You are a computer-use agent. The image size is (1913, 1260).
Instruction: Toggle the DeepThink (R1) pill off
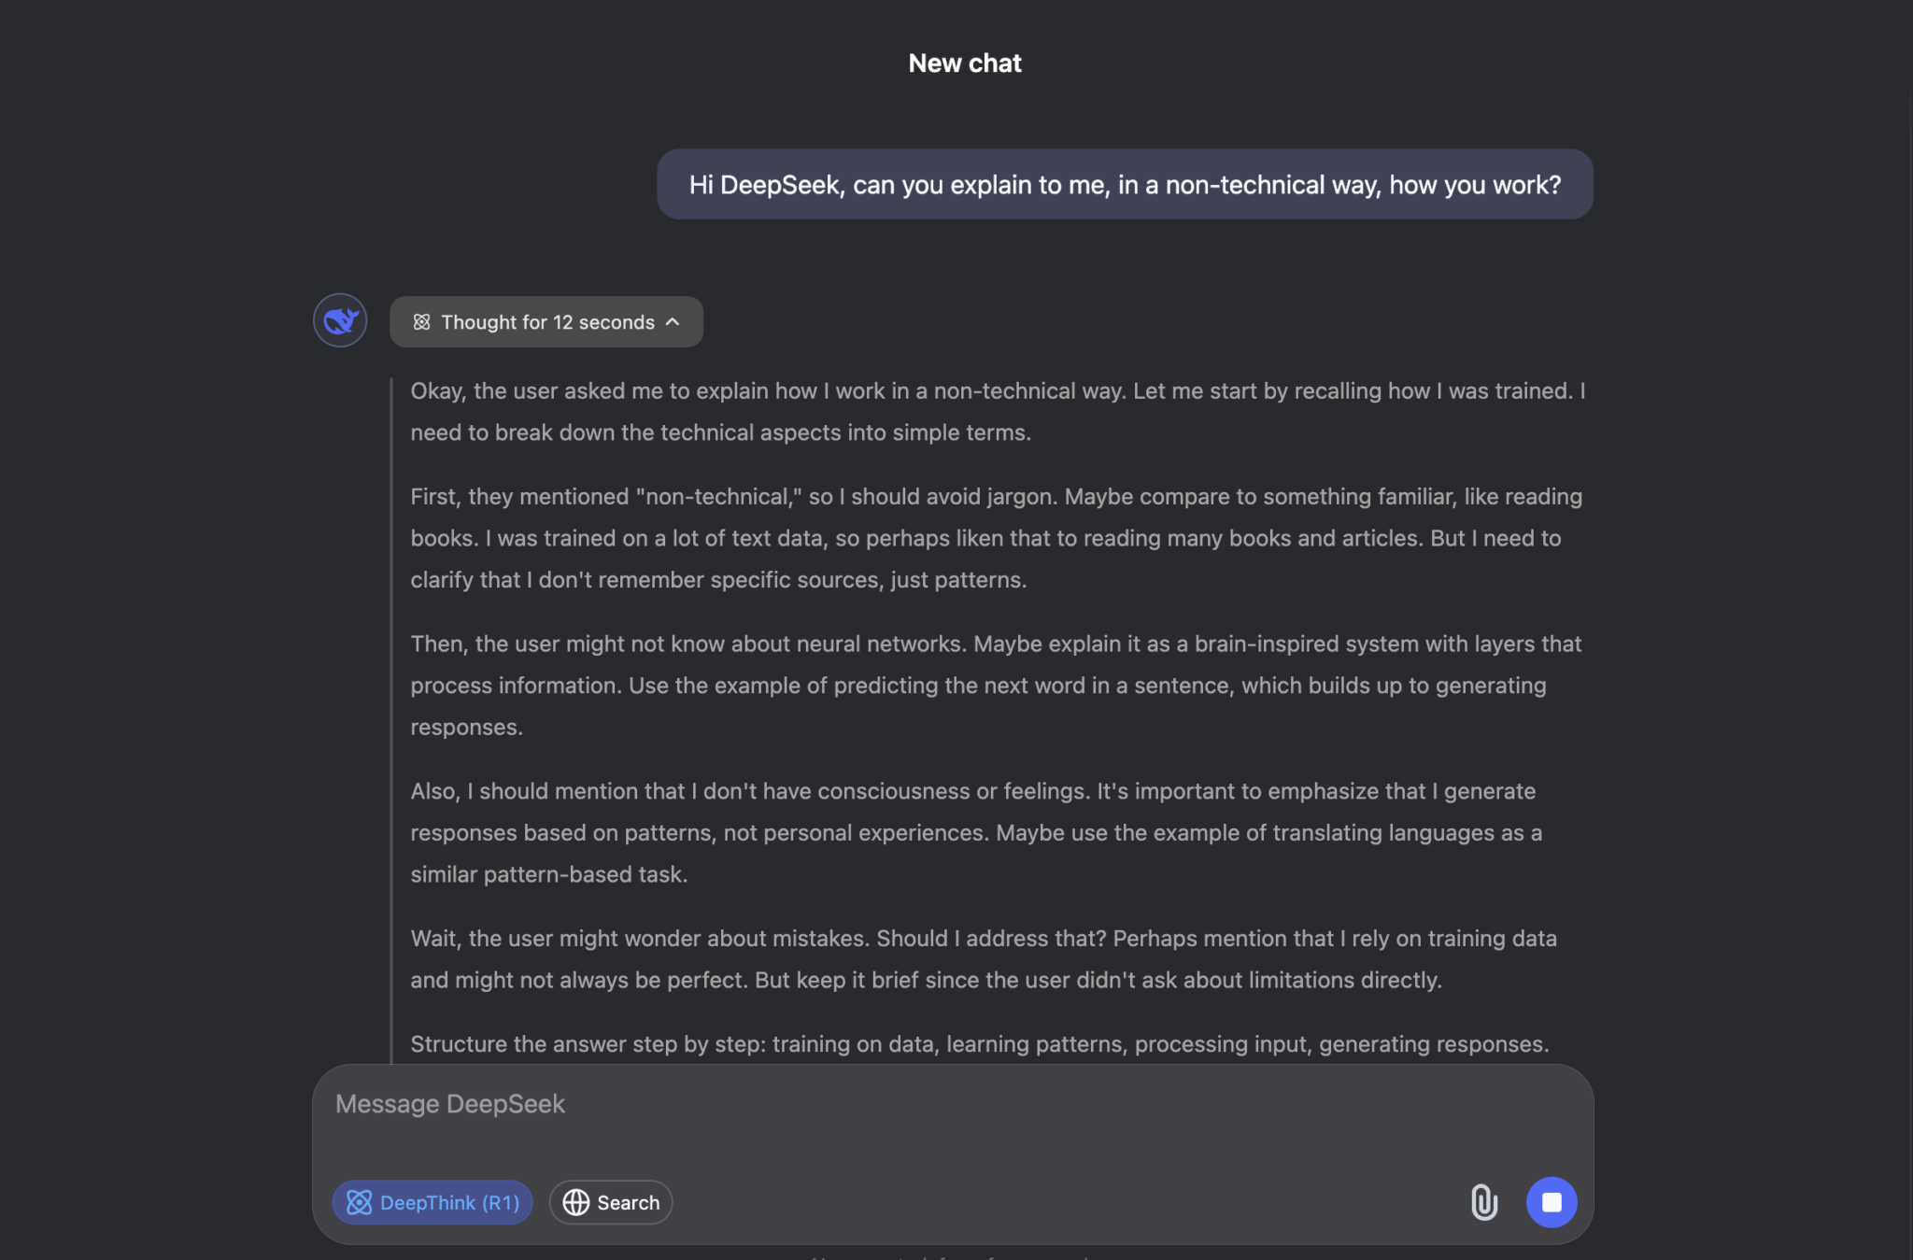[432, 1203]
